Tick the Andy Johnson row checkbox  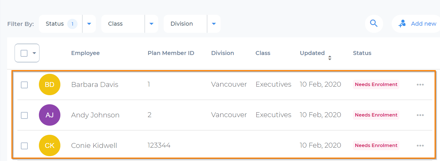[x=24, y=115]
